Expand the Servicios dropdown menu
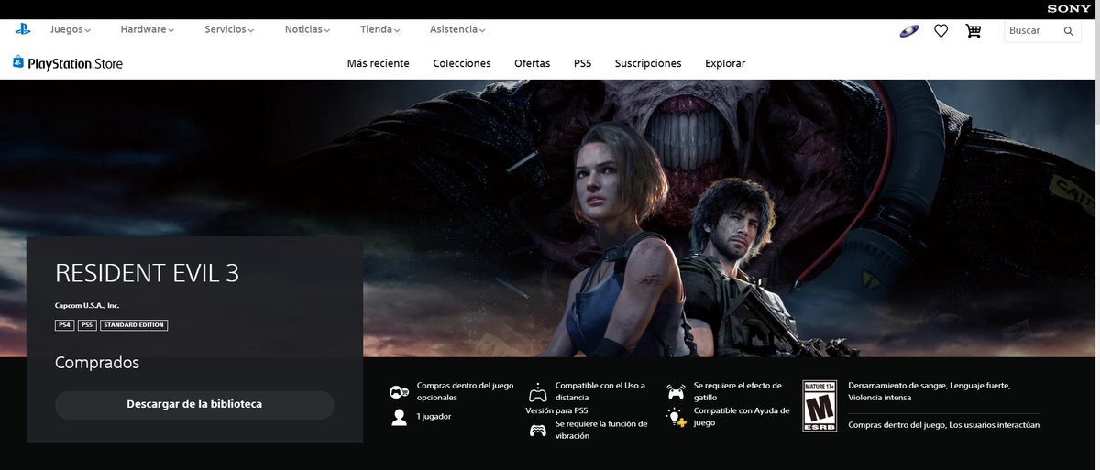The width and height of the screenshot is (1100, 470). [229, 29]
